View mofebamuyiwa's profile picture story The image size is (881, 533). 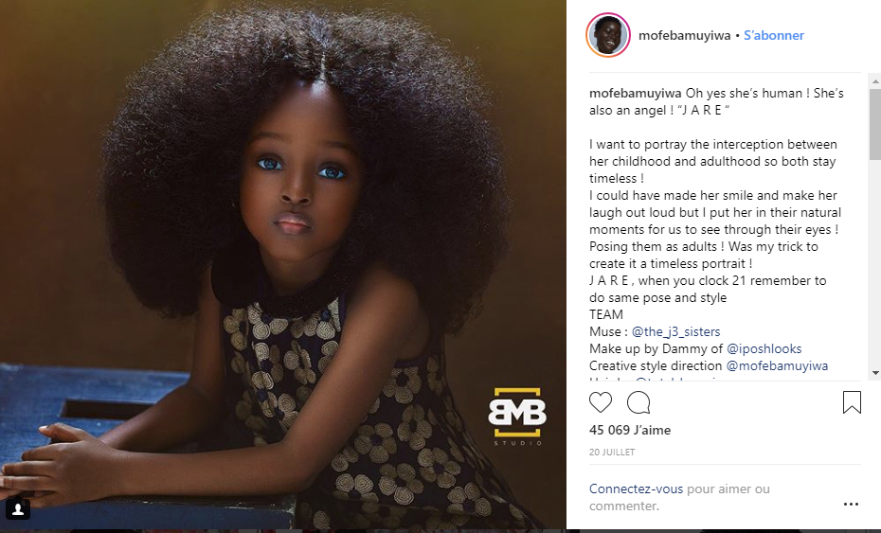pos(608,35)
